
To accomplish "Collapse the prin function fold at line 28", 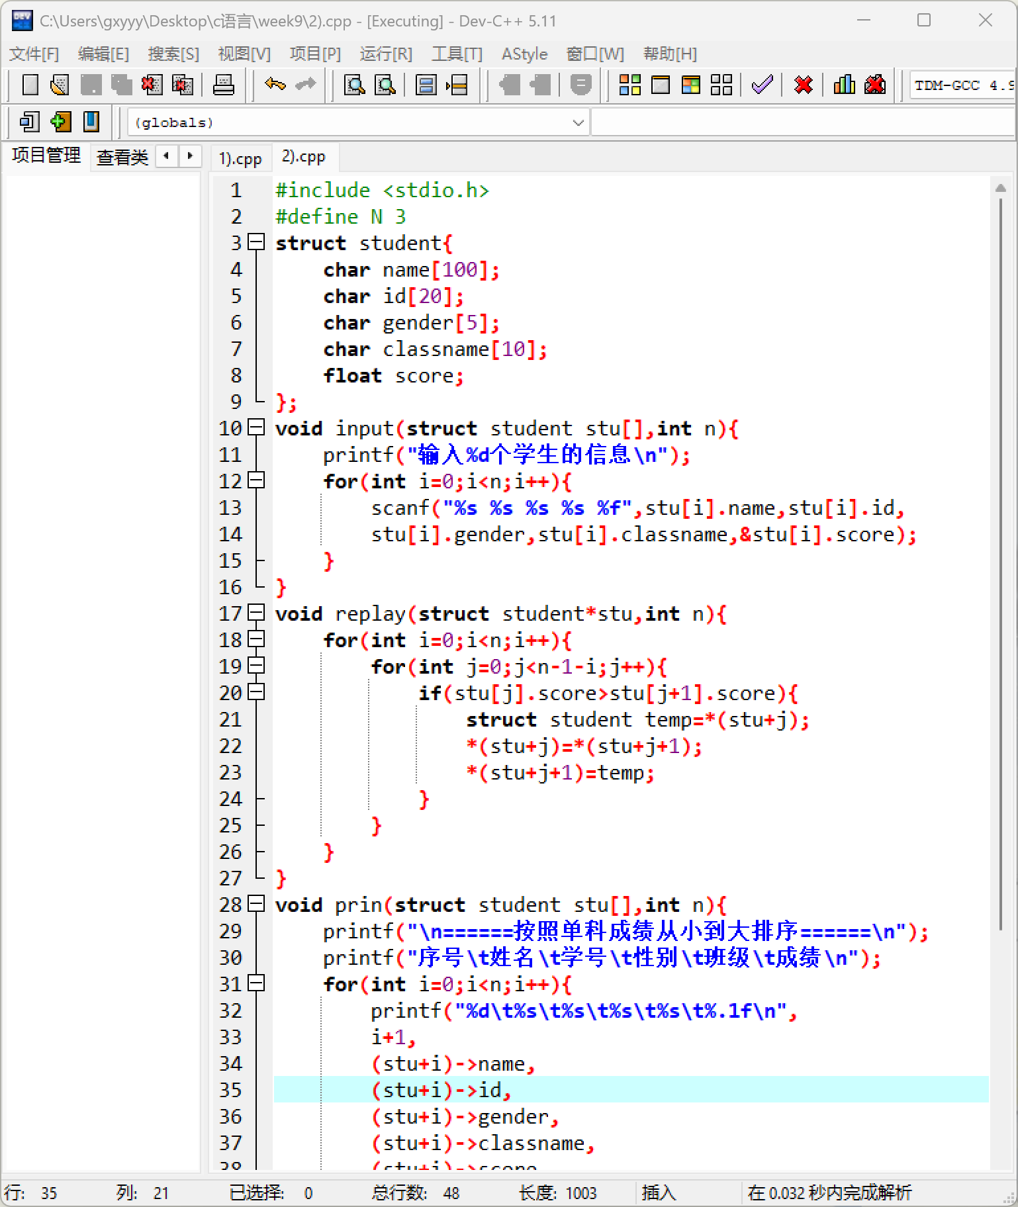I will [256, 904].
